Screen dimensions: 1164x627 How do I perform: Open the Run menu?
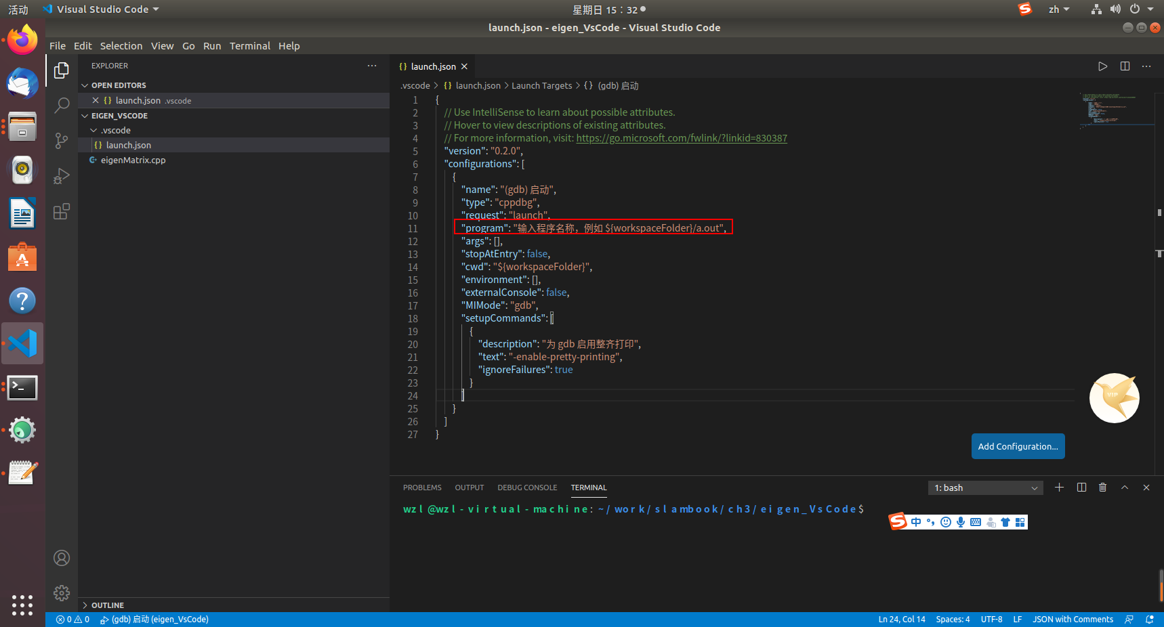pos(212,46)
